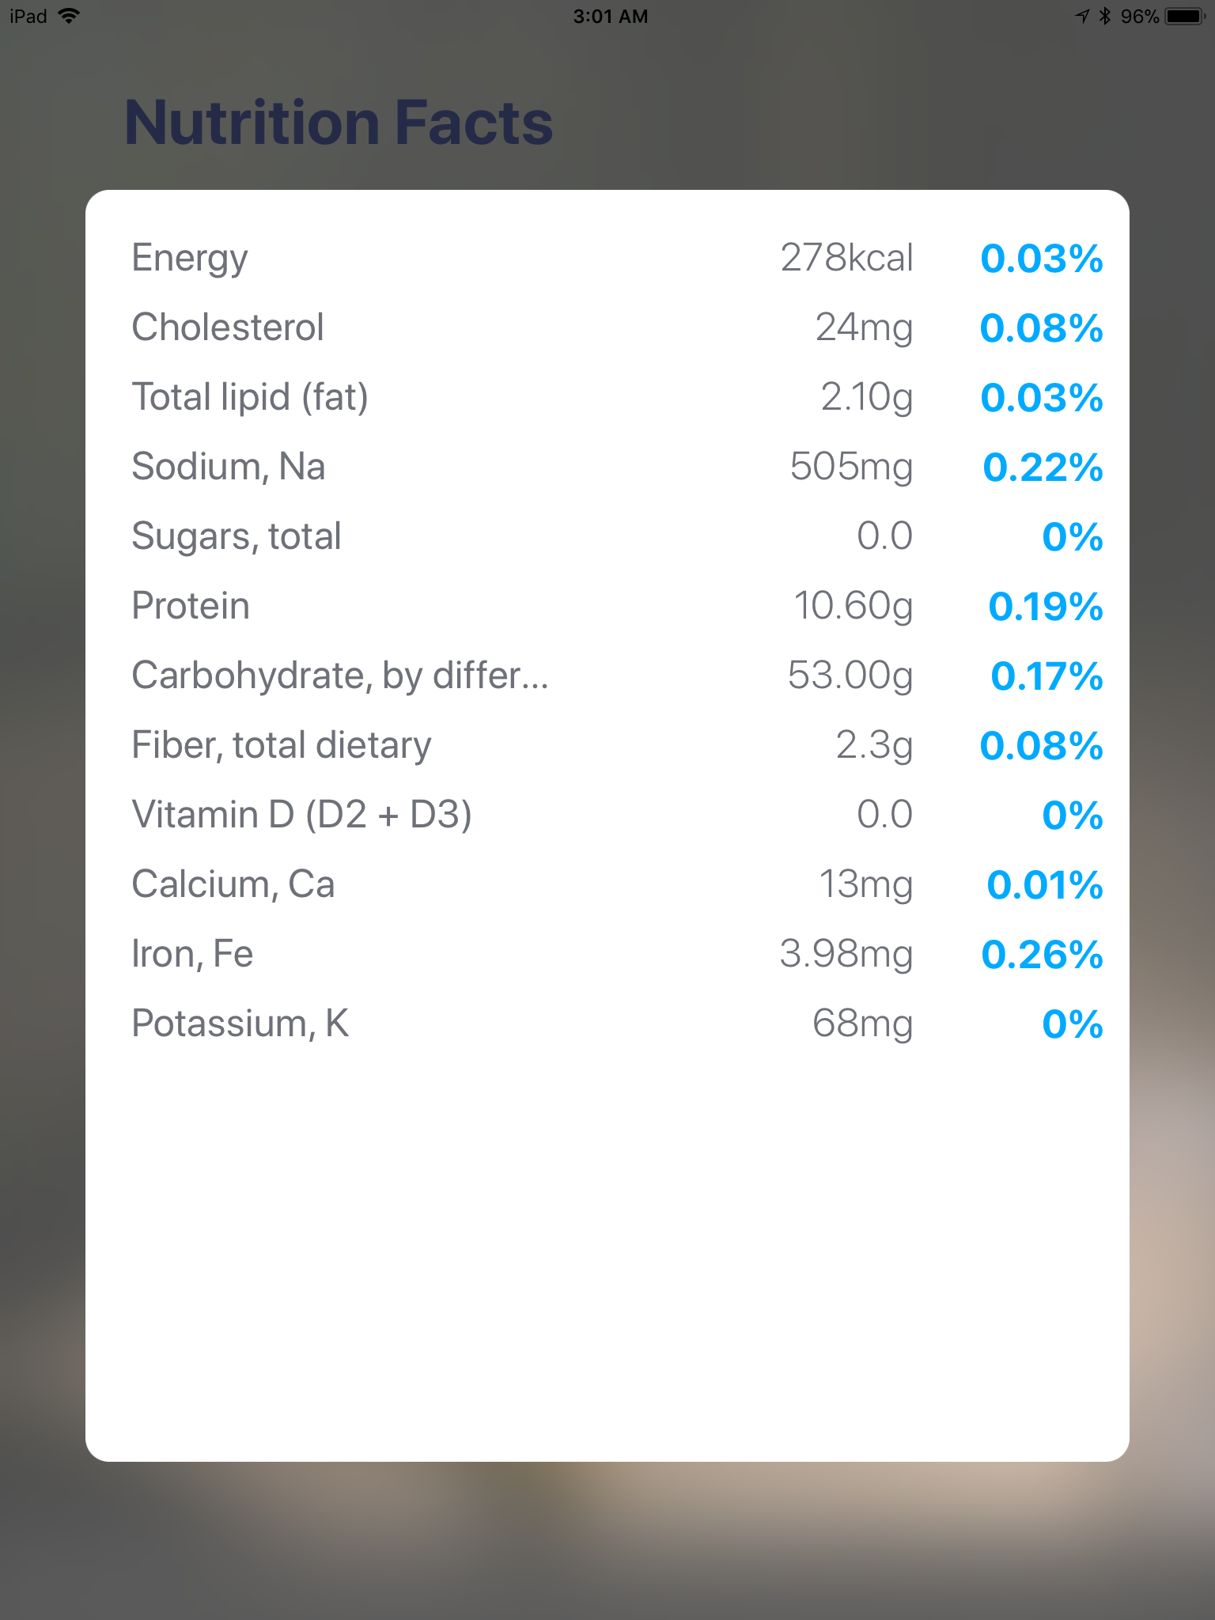Tap the Cholesterol 0.08% percentage
Image resolution: width=1215 pixels, height=1620 pixels.
pyautogui.click(x=1041, y=328)
